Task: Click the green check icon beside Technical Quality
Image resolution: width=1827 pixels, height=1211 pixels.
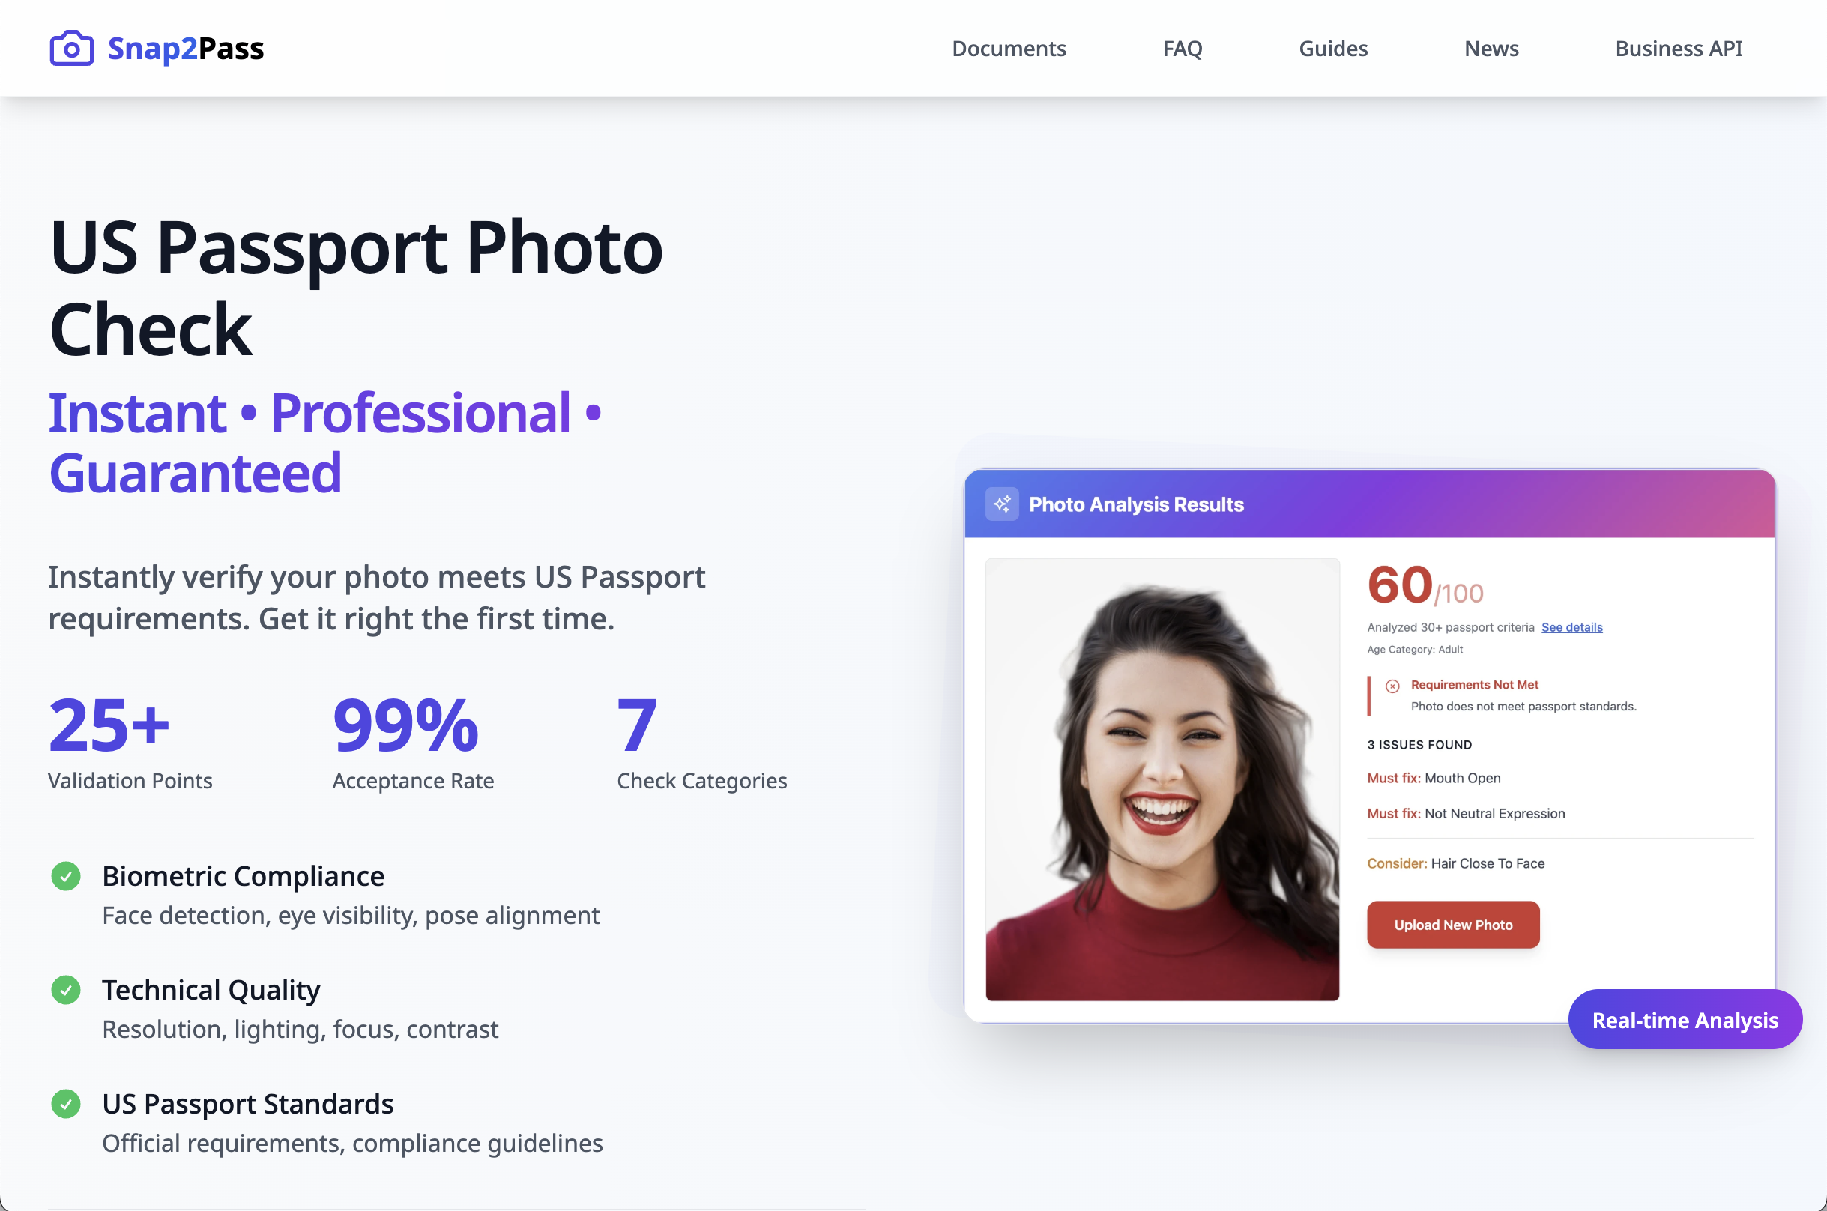Action: coord(66,989)
